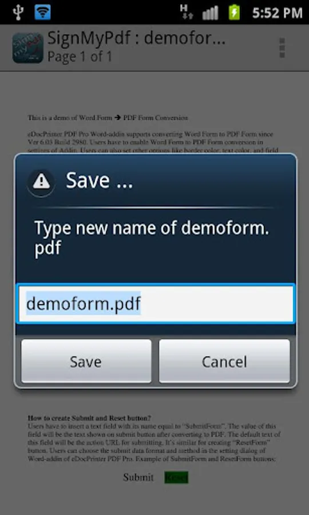Focus the demoform.pdf filename field

pyautogui.click(x=156, y=304)
